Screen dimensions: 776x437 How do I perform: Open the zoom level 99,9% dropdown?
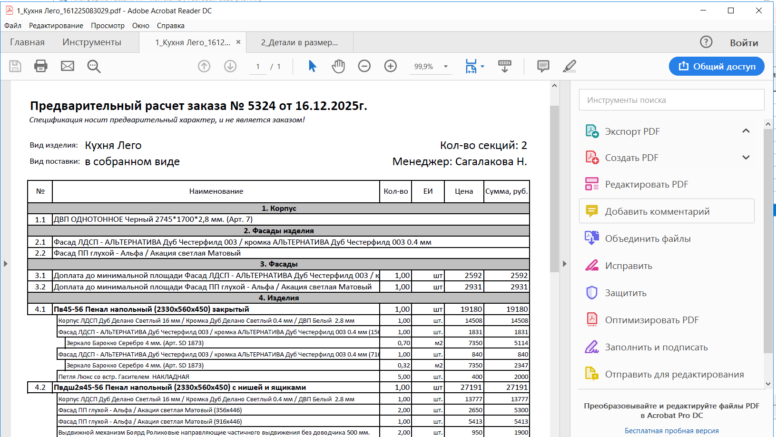pyautogui.click(x=446, y=67)
